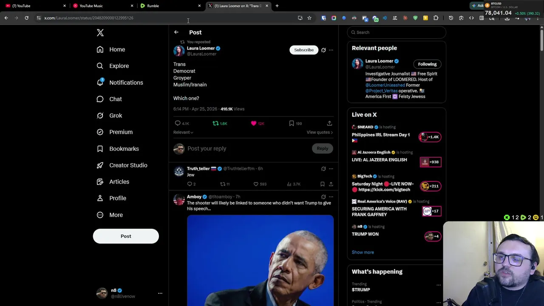The height and width of the screenshot is (306, 544).
Task: Open the More menu in the sidebar
Action: [x=109, y=215]
